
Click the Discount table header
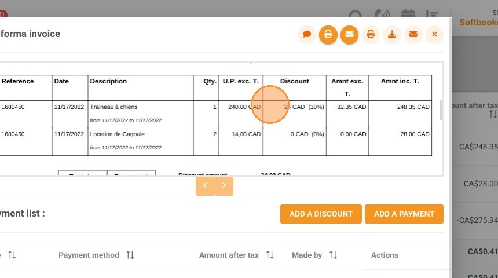coord(294,81)
